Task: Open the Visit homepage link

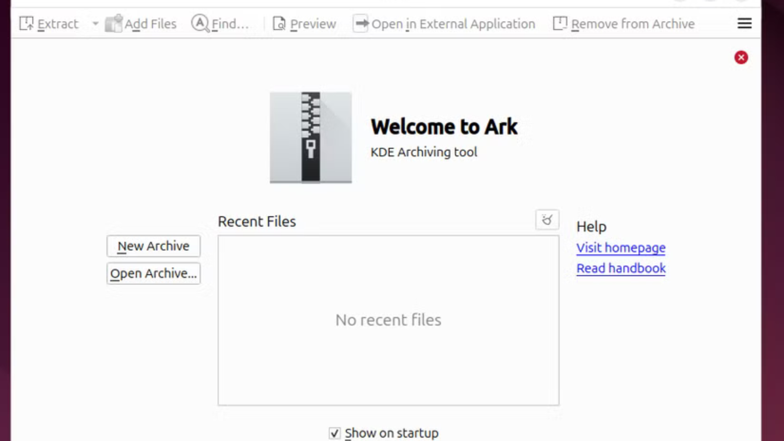Action: tap(621, 247)
